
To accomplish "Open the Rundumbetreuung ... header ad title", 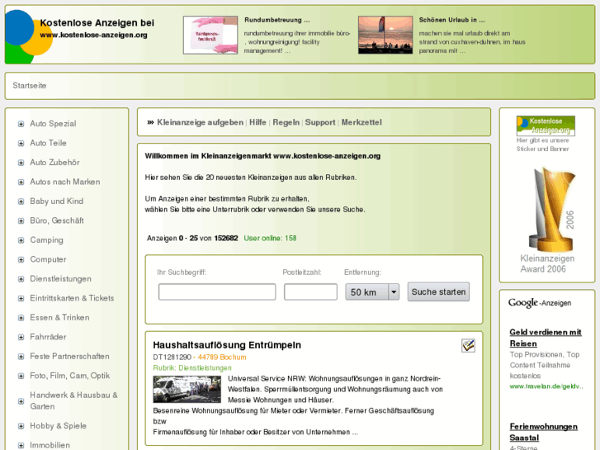I will tap(277, 20).
